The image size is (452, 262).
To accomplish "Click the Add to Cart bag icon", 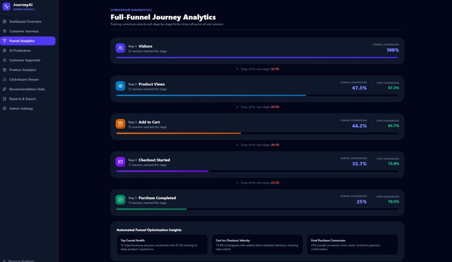I will point(121,123).
